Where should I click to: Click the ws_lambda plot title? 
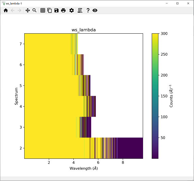pos(83,30)
